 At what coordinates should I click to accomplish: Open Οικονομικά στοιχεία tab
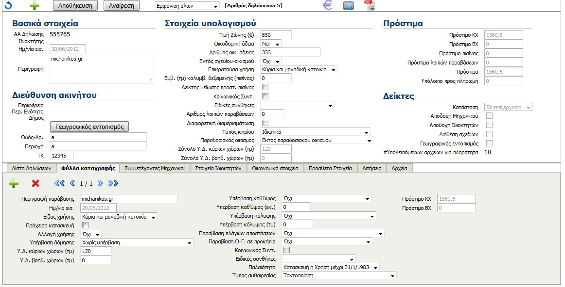point(275,168)
